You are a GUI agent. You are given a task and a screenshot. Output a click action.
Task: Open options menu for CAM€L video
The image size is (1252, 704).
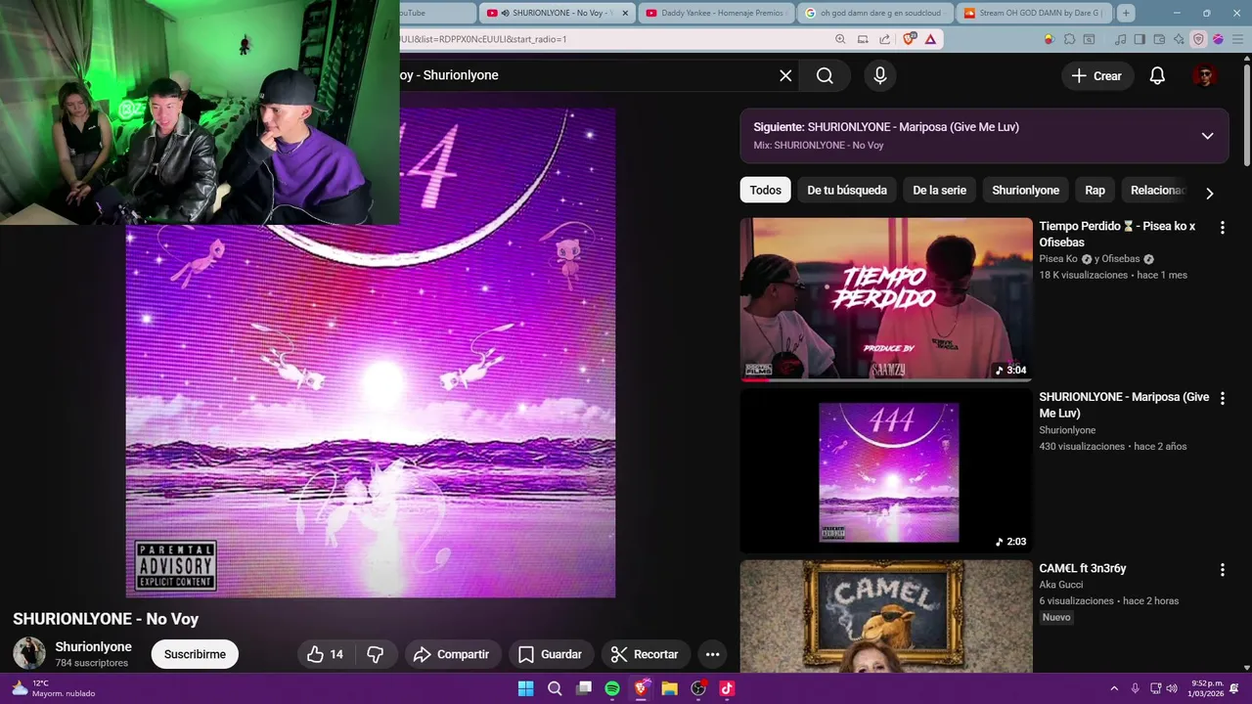click(x=1222, y=569)
